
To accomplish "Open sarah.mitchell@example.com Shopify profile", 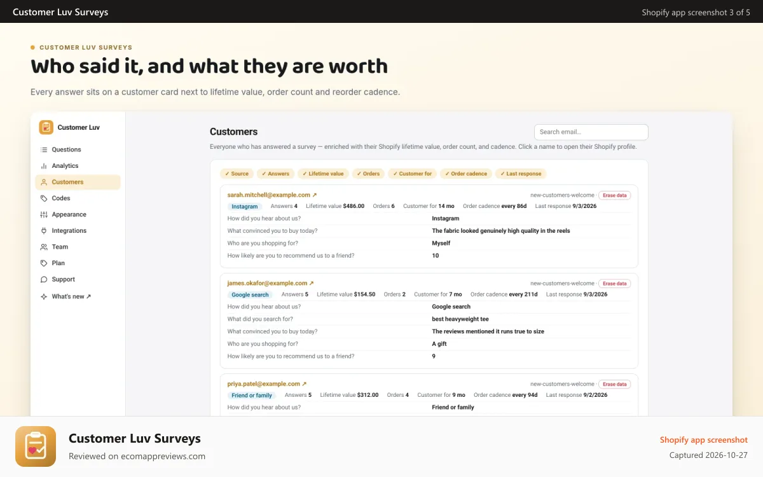I will coord(272,195).
